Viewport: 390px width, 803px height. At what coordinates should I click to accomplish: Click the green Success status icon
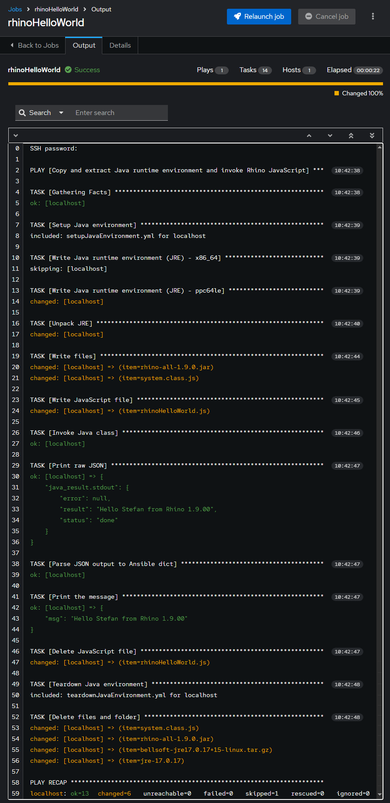pyautogui.click(x=68, y=70)
